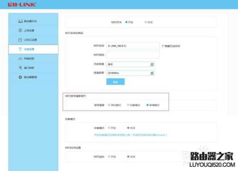
Task: Open LAN port settings via port icon
Action: point(20,40)
